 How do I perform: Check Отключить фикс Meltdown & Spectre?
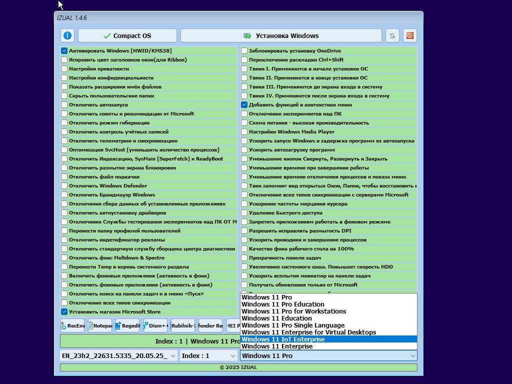(64, 257)
